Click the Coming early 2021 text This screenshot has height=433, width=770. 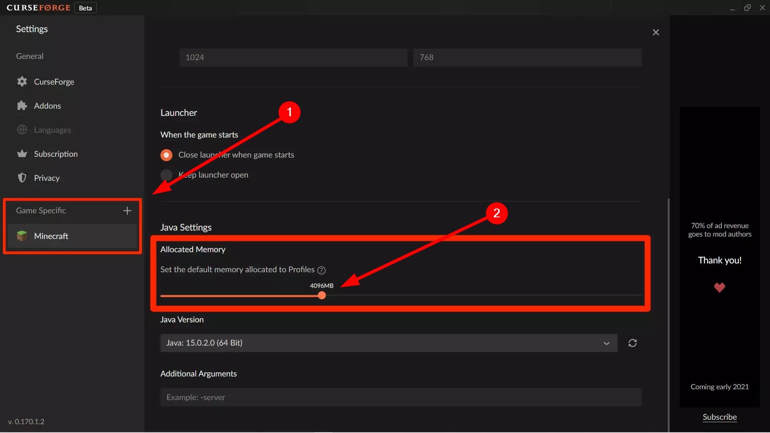coord(719,387)
